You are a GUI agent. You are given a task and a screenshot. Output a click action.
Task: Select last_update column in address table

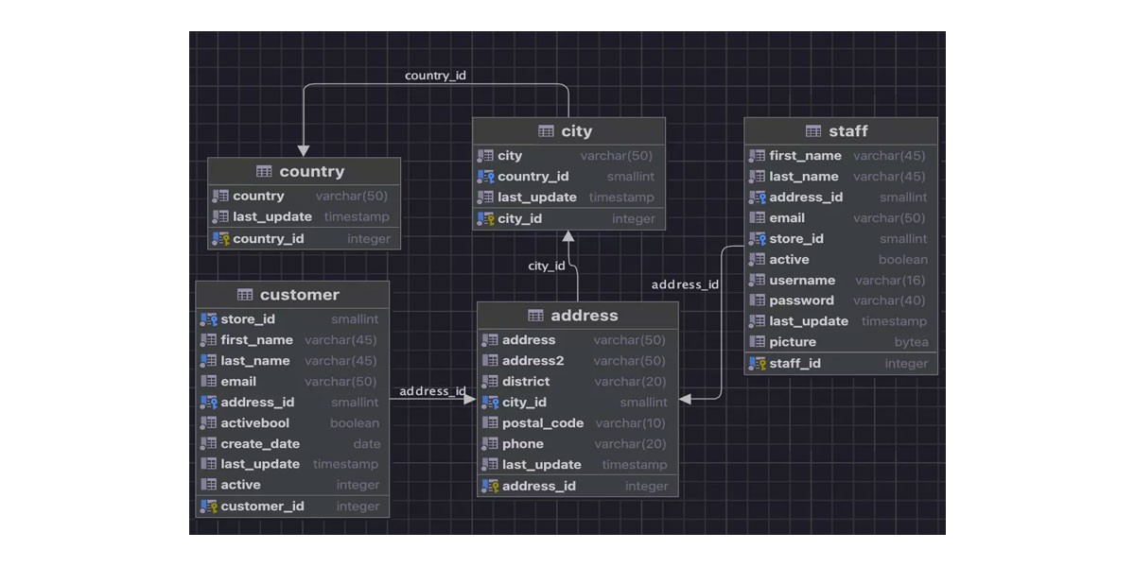pyautogui.click(x=578, y=465)
